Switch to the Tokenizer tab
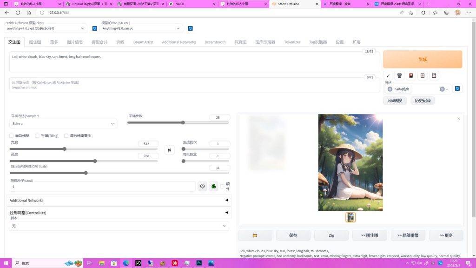The width and height of the screenshot is (476, 268). 292,42
